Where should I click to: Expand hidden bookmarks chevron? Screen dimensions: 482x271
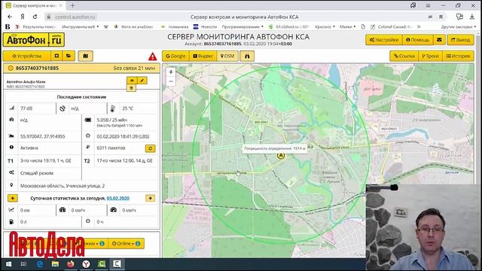pos(419,27)
